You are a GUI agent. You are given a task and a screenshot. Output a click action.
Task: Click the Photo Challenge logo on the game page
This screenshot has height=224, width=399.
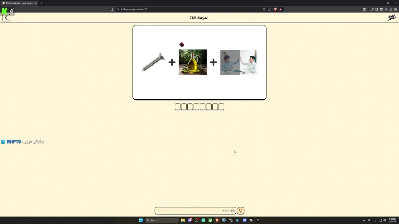click(x=392, y=17)
